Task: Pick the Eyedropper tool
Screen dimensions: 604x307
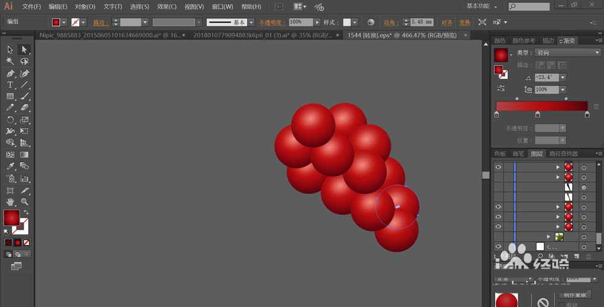Action: tap(10, 166)
